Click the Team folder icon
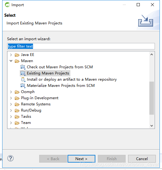Image resolution: width=162 pixels, height=170 pixels. tap(17, 123)
